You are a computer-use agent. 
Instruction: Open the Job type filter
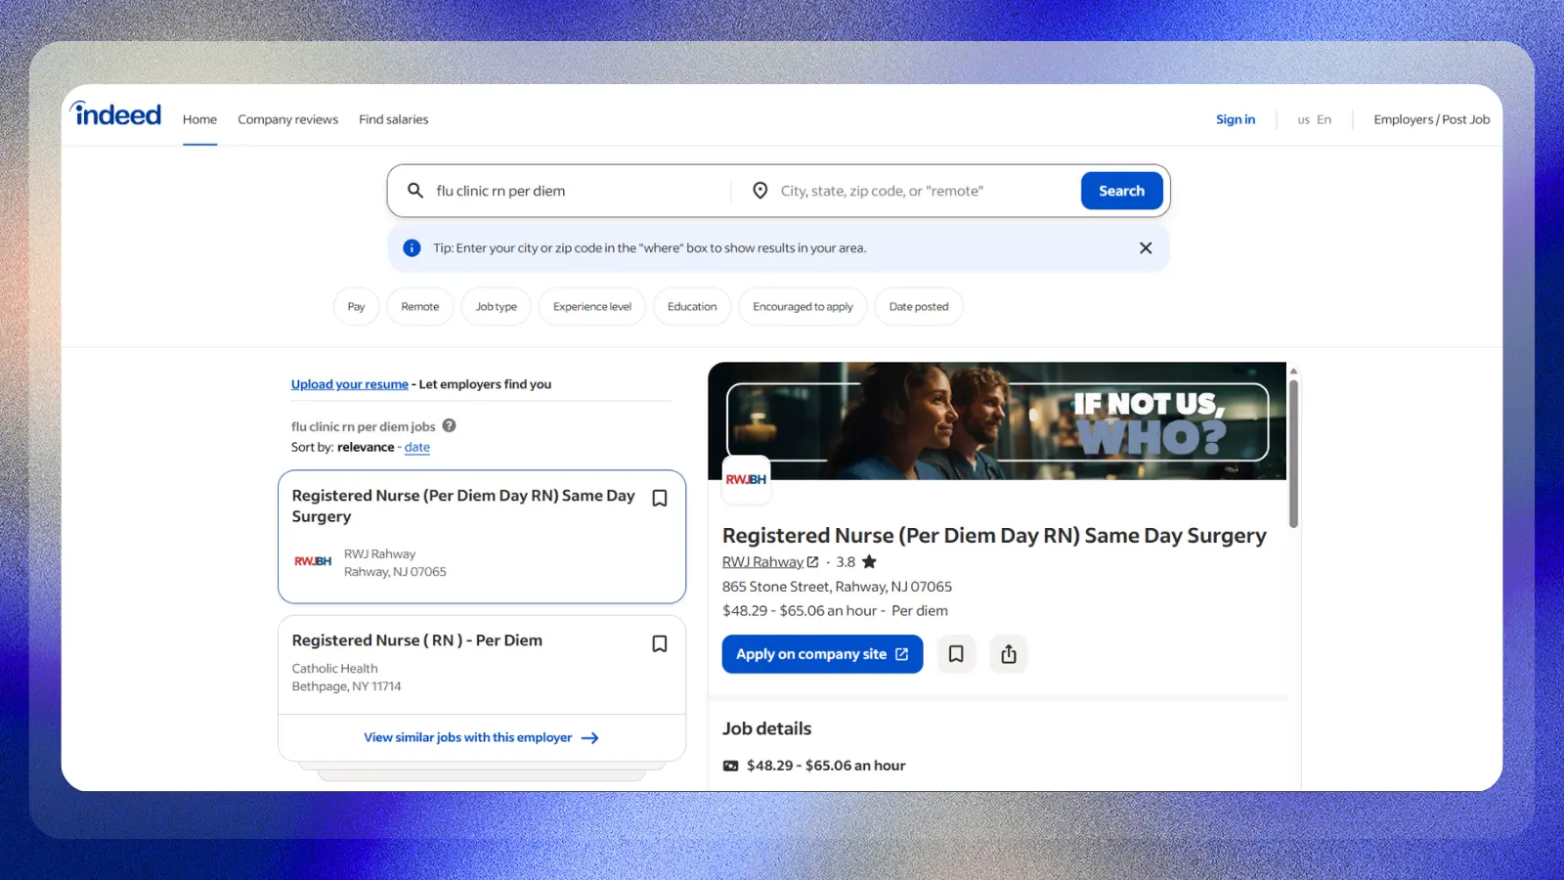pos(497,307)
